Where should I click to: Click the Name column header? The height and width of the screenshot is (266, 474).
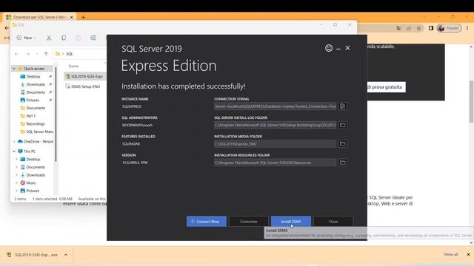tap(73, 66)
